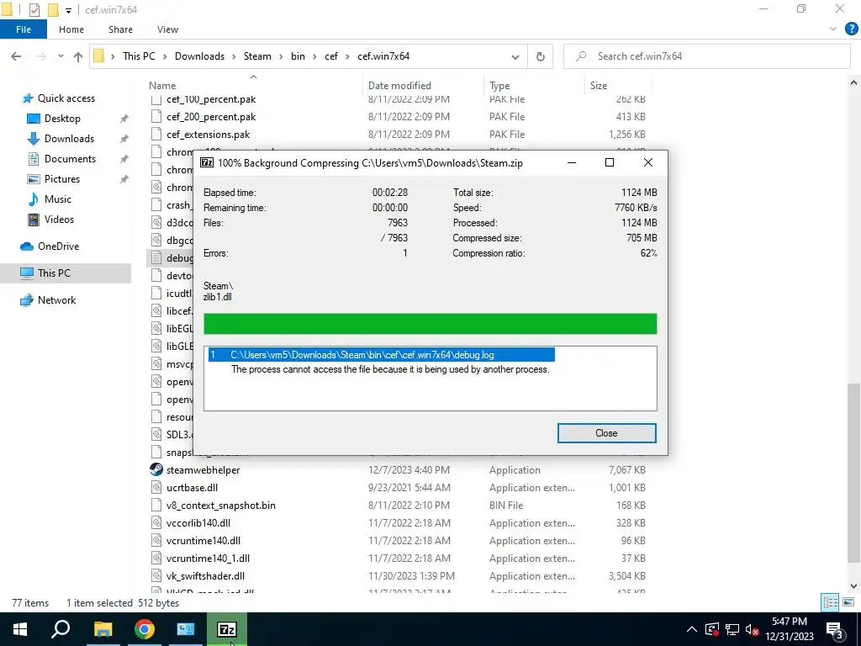The width and height of the screenshot is (861, 646).
Task: Open the View ribbon tab
Action: pyautogui.click(x=167, y=29)
